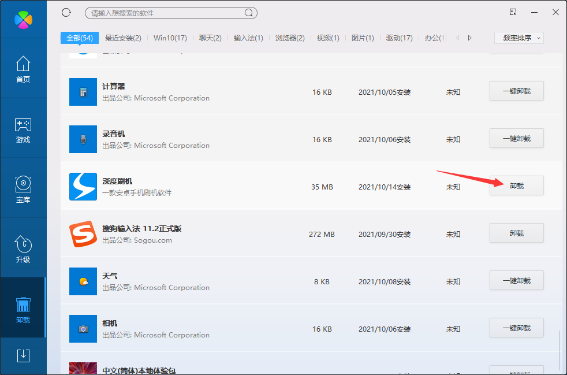Click the 相机 app icon

click(x=83, y=329)
